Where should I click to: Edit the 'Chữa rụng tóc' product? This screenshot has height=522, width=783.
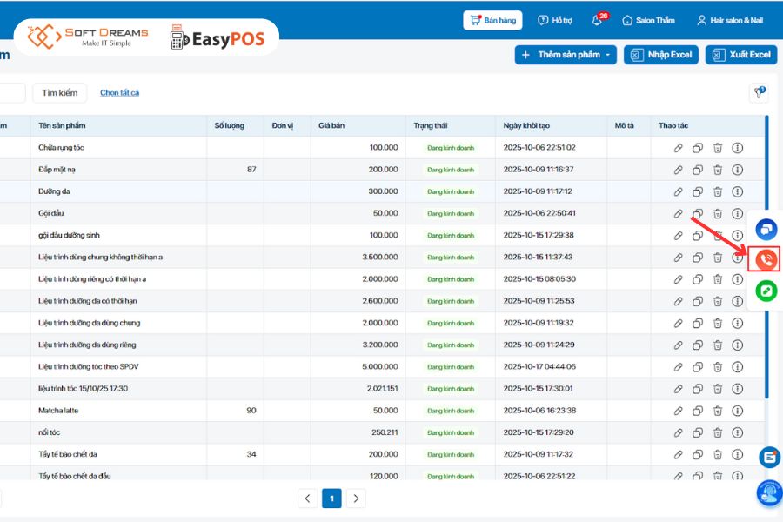coord(679,148)
